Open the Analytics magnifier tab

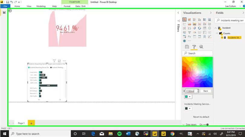(x=201, y=47)
